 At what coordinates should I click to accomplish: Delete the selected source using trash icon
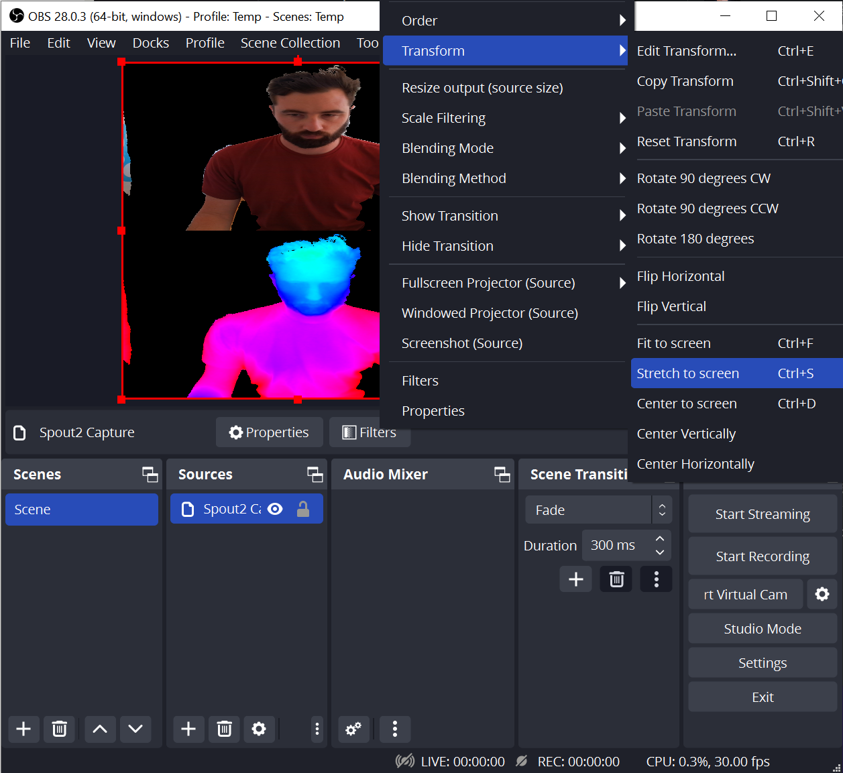(223, 729)
